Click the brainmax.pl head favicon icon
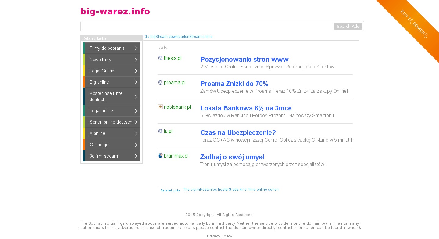Screen dimensions: 439x239 point(160,156)
